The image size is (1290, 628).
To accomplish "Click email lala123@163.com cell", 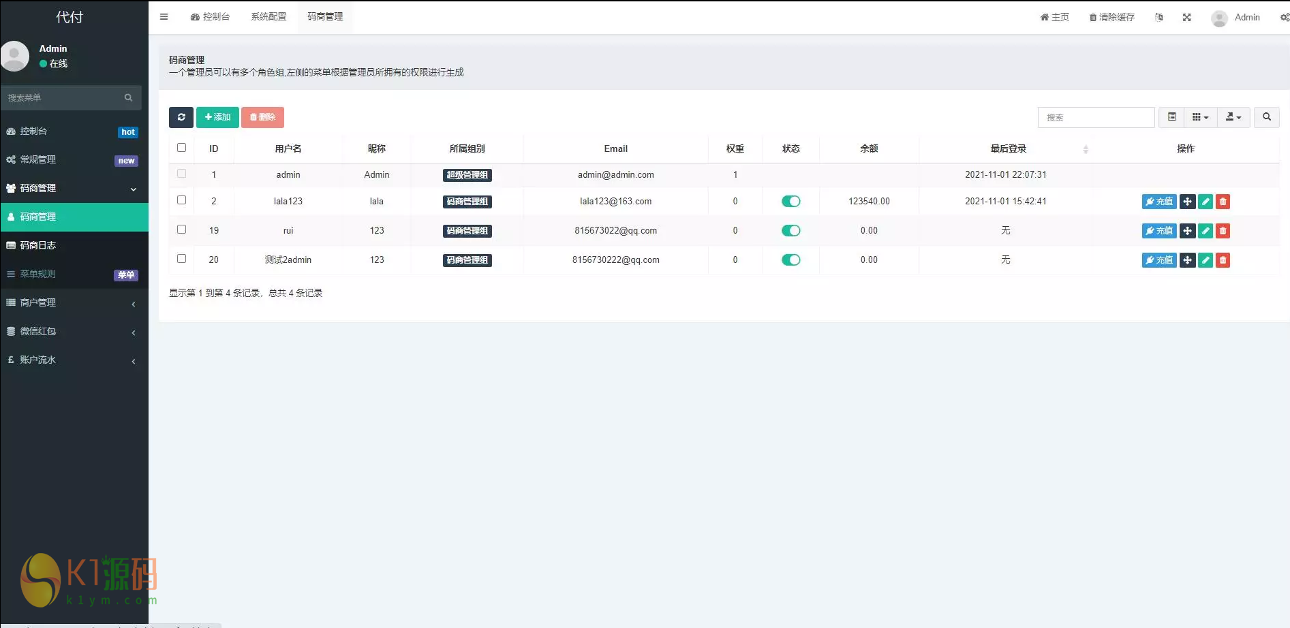I will pyautogui.click(x=615, y=202).
